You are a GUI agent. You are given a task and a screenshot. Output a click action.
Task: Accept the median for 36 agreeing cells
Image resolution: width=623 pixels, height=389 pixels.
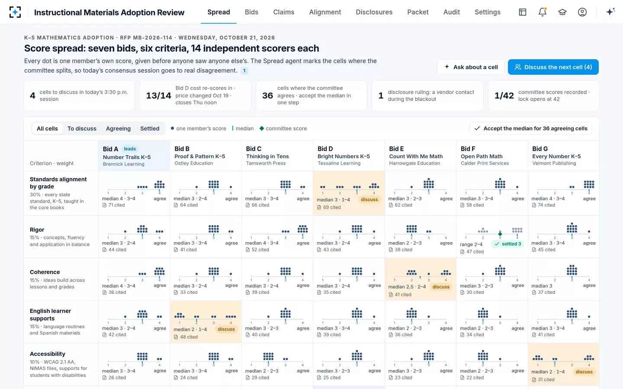coord(530,128)
